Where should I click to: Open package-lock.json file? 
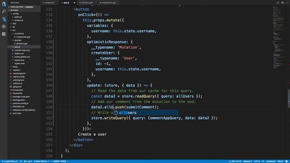pos(21,97)
